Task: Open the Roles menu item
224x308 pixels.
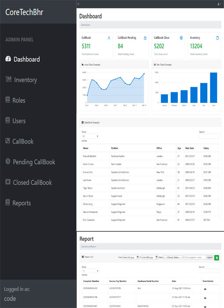Action: pos(19,100)
